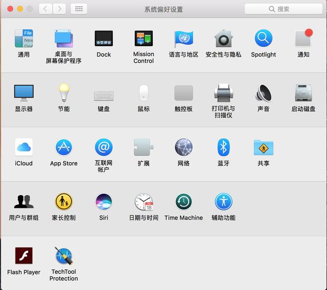
Task: Focus the 搜索 search field
Action: [x=284, y=9]
